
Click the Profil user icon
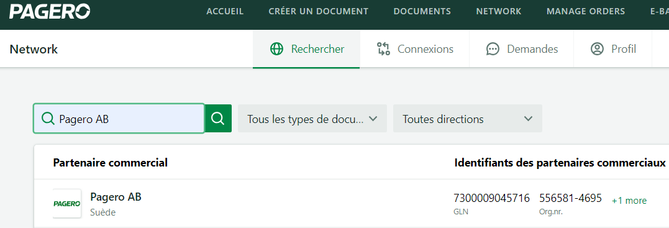pos(597,49)
